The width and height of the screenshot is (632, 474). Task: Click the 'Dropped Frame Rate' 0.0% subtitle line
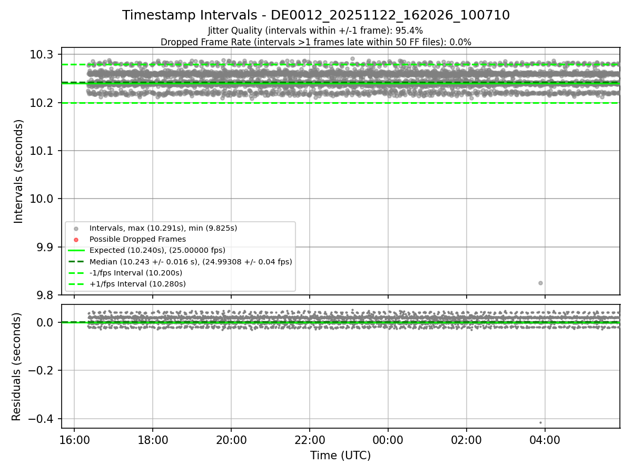pyautogui.click(x=316, y=42)
